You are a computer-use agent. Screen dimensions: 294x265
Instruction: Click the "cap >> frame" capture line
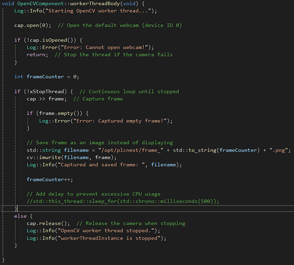47,99
